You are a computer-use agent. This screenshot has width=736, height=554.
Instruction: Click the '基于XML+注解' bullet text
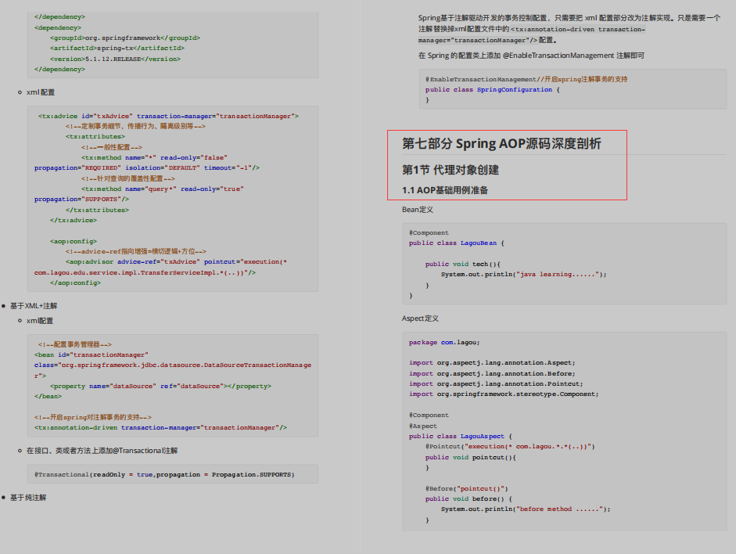tap(34, 306)
